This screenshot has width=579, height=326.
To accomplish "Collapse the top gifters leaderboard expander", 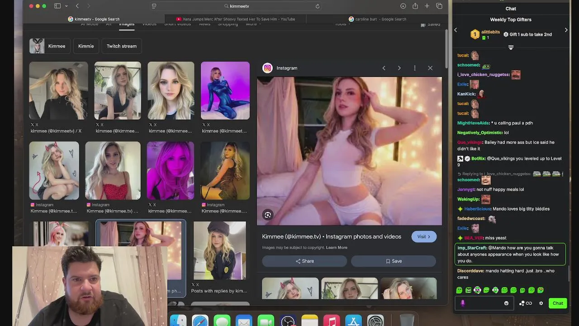I will point(511,48).
